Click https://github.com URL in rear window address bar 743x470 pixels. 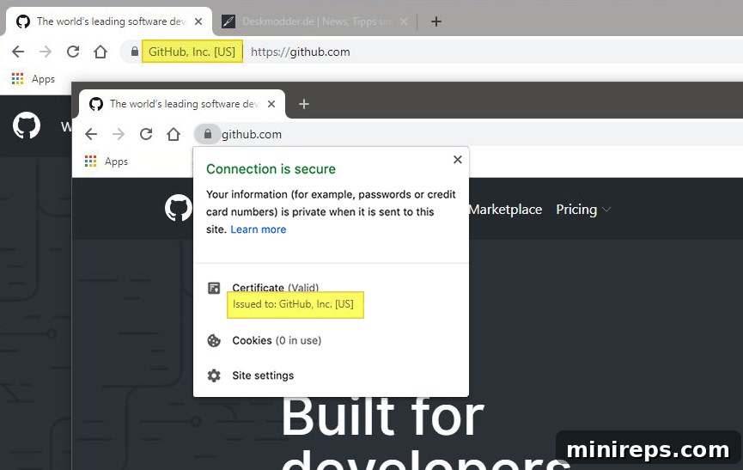click(x=301, y=52)
